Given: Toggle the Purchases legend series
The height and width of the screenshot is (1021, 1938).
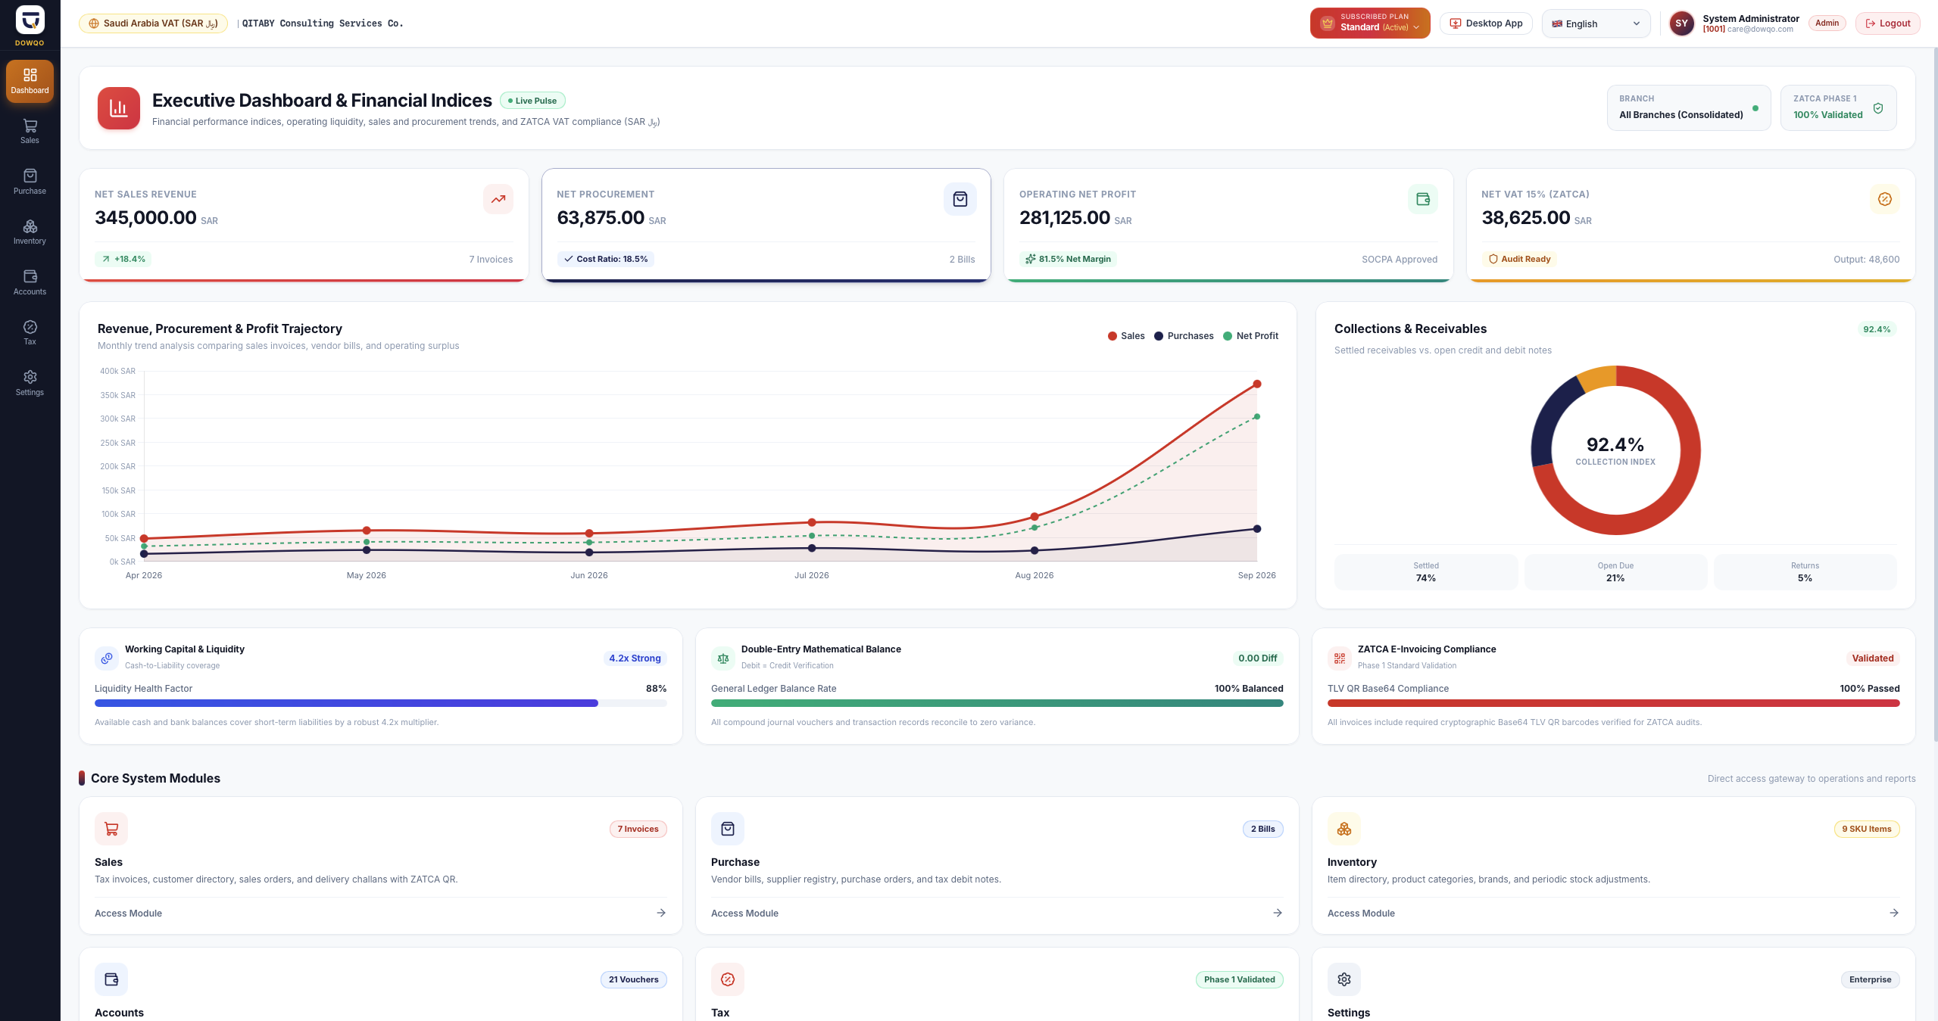Looking at the screenshot, I should (1184, 336).
